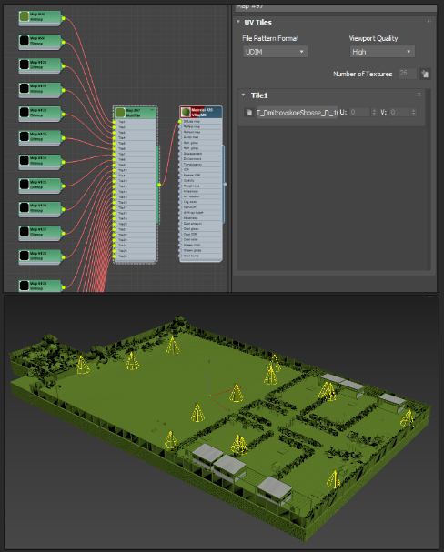444x552 pixels.
Task: Collapse the MultiTile node with its minus button
Action: pos(153,110)
